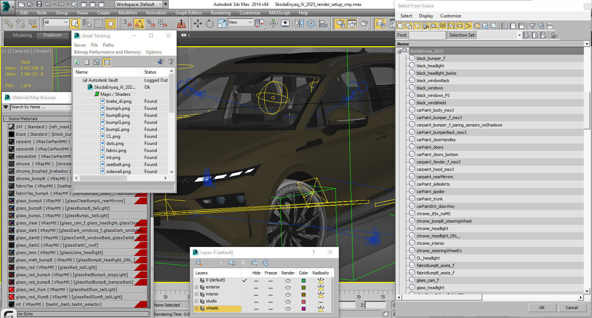Image resolution: width=592 pixels, height=318 pixels.
Task: Open the Mirror tool
Action: pyautogui.click(x=299, y=24)
